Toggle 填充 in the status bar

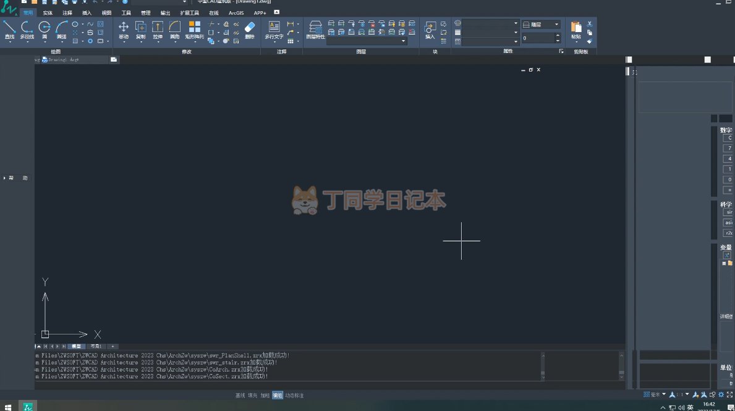coord(252,396)
